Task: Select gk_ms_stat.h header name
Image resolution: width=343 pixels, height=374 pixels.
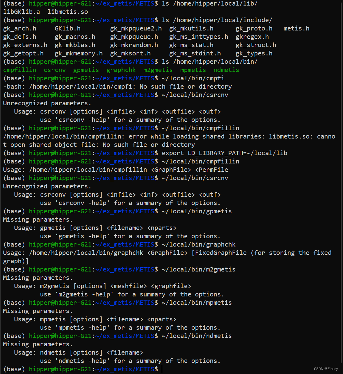Action: click(191, 45)
